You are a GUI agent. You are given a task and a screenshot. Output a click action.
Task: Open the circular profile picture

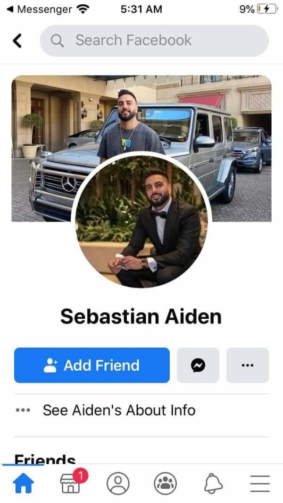click(x=141, y=222)
